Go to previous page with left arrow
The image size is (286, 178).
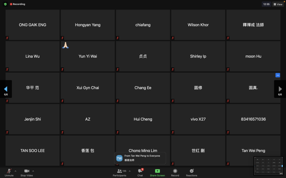(x=6, y=89)
